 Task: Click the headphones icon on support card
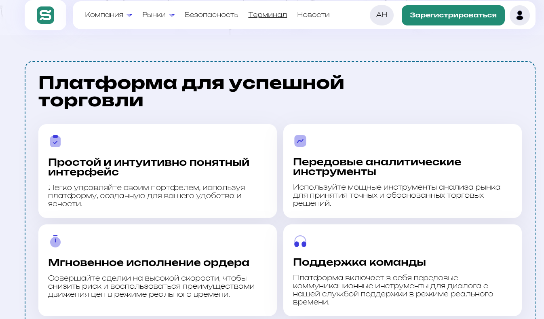(x=299, y=241)
